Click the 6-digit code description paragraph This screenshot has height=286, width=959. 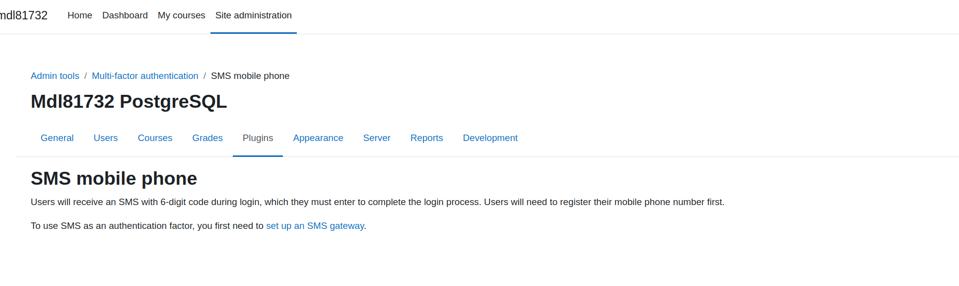click(x=378, y=202)
